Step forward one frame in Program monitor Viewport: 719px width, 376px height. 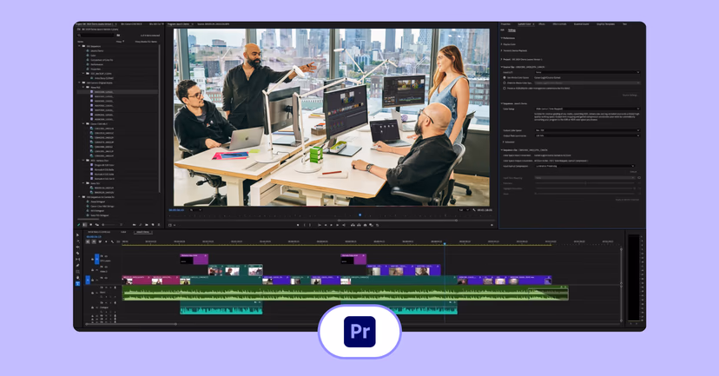tap(338, 225)
